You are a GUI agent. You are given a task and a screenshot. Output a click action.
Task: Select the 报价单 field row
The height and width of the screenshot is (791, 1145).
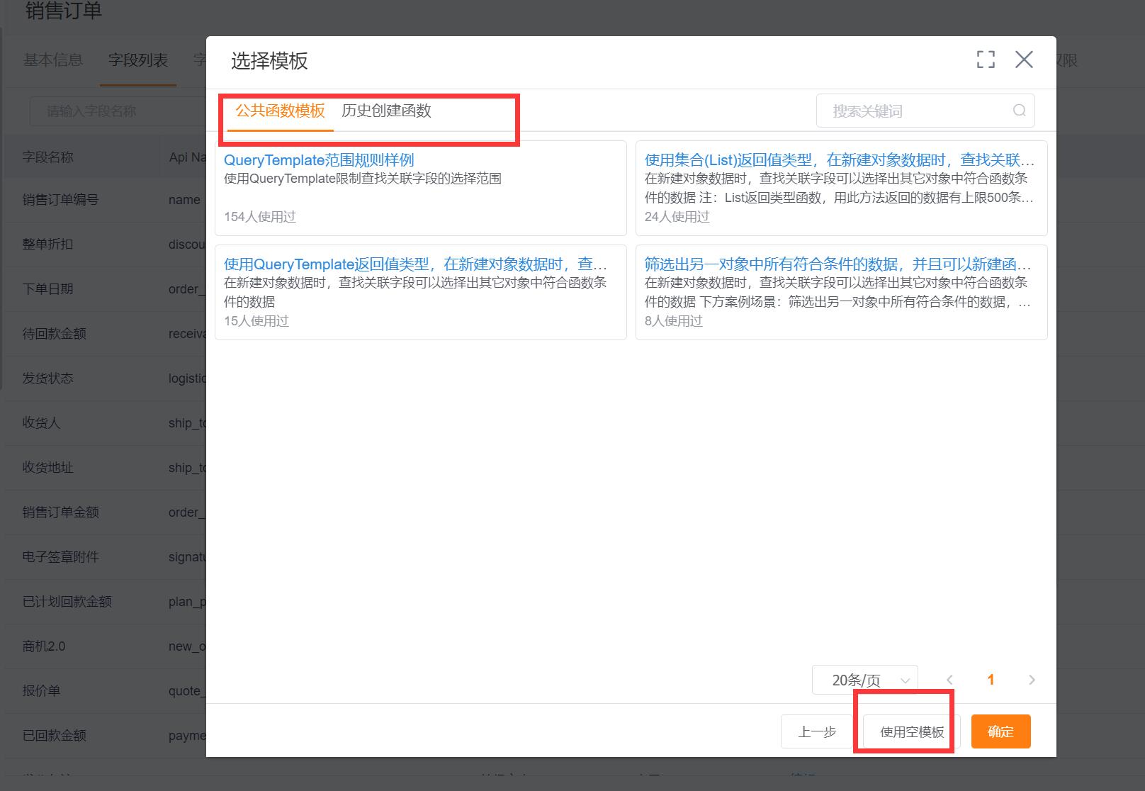coord(106,691)
